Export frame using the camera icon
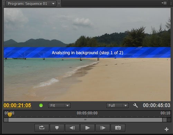Image resolution: width=173 pixels, height=135 pixels. coord(118,128)
